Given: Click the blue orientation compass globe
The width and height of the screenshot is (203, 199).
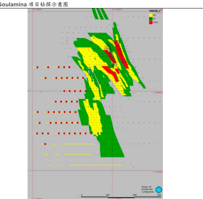Looking at the screenshot, I should tap(159, 189).
